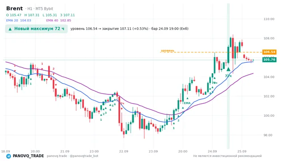Image resolution: width=286 pixels, height=161 pixels.
Task: Click the 104.00 price axis label
Action: click(269, 77)
